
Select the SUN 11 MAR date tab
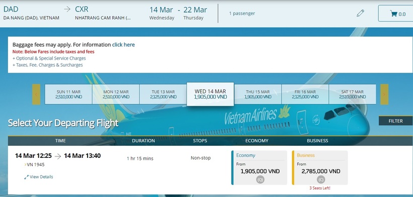(68, 94)
